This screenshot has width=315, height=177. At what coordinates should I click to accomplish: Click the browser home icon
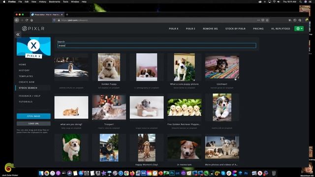click(31, 20)
